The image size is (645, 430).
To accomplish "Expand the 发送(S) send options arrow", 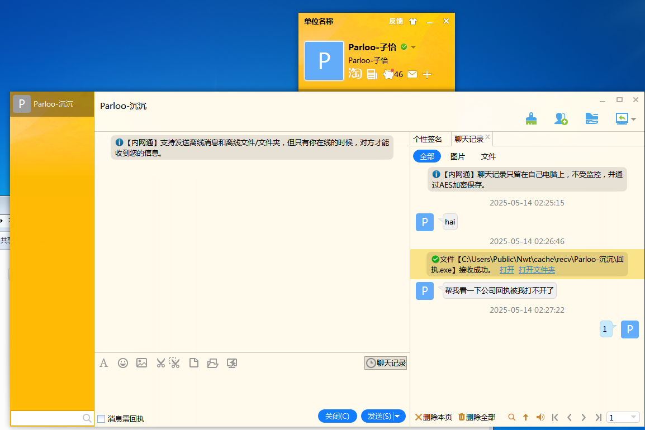I will (x=398, y=416).
